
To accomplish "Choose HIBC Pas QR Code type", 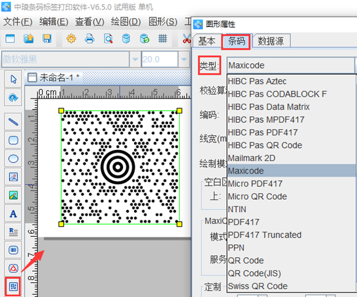I will pos(291,145).
